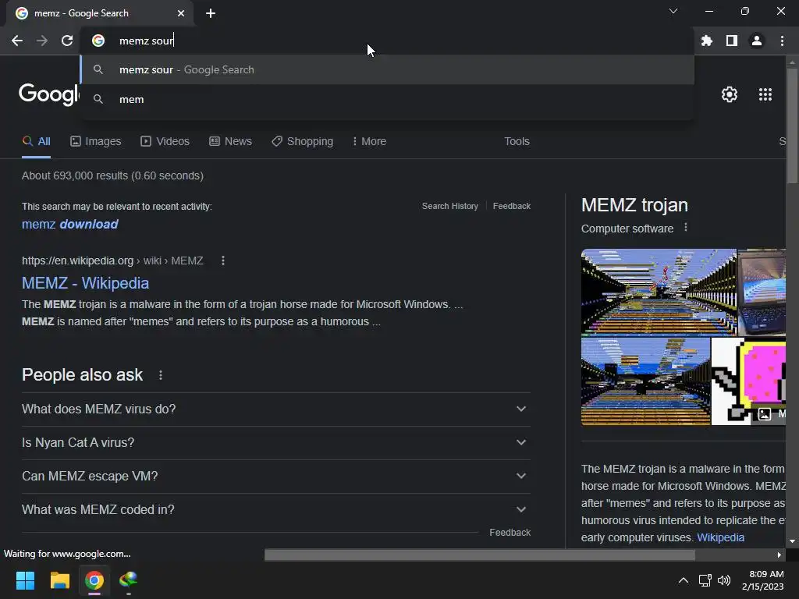Open Google quick settings gear
This screenshot has height=599, width=799.
pos(730,94)
